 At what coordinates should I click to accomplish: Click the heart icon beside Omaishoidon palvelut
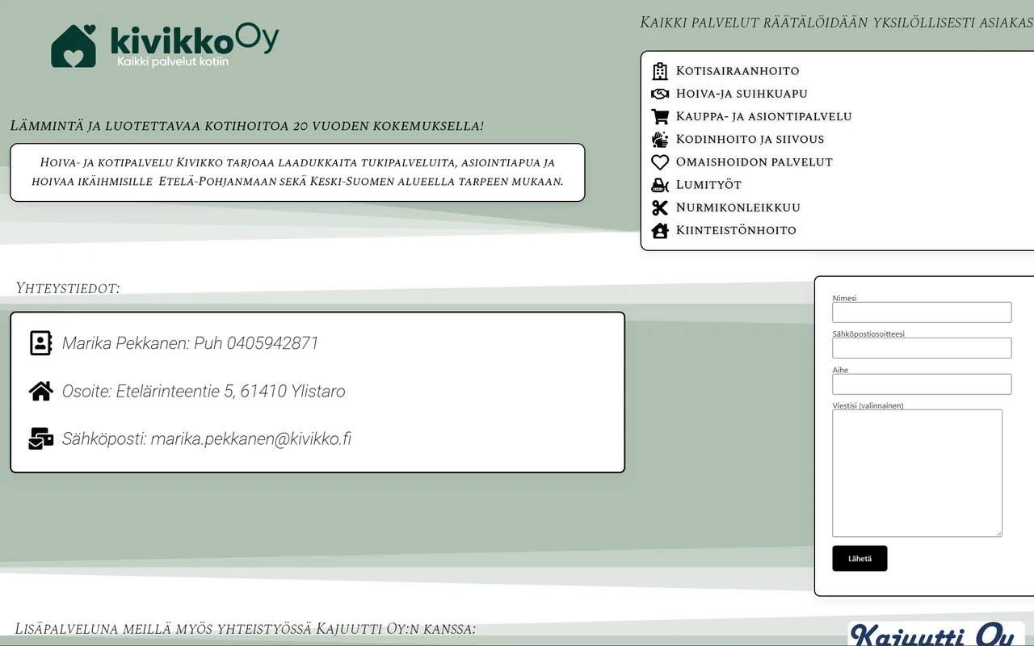tap(660, 162)
